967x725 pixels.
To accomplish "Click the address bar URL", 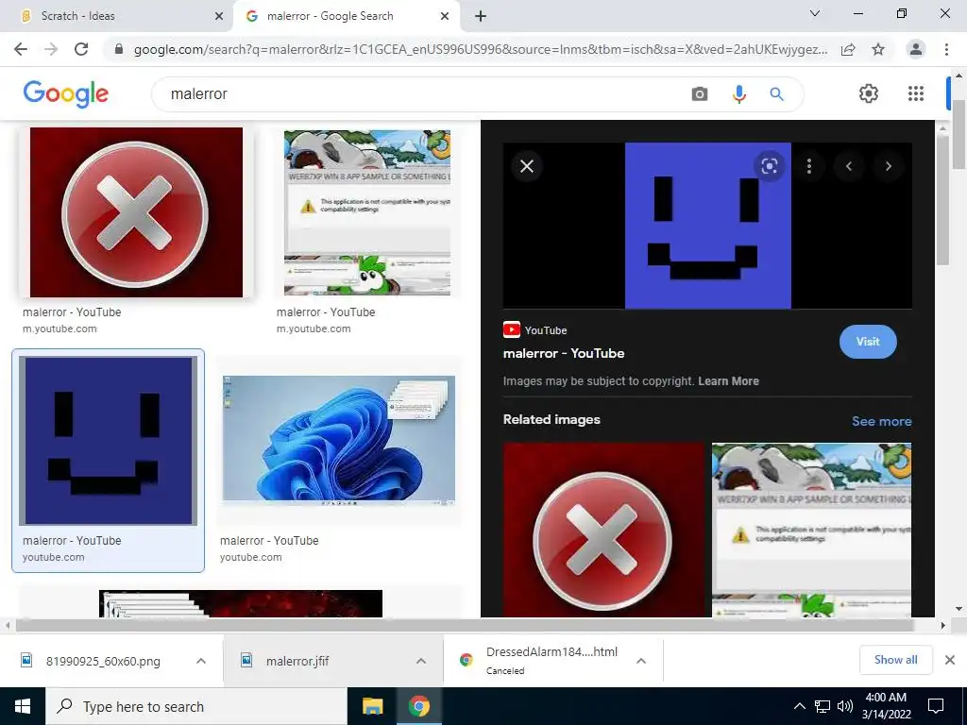I will click(x=481, y=49).
